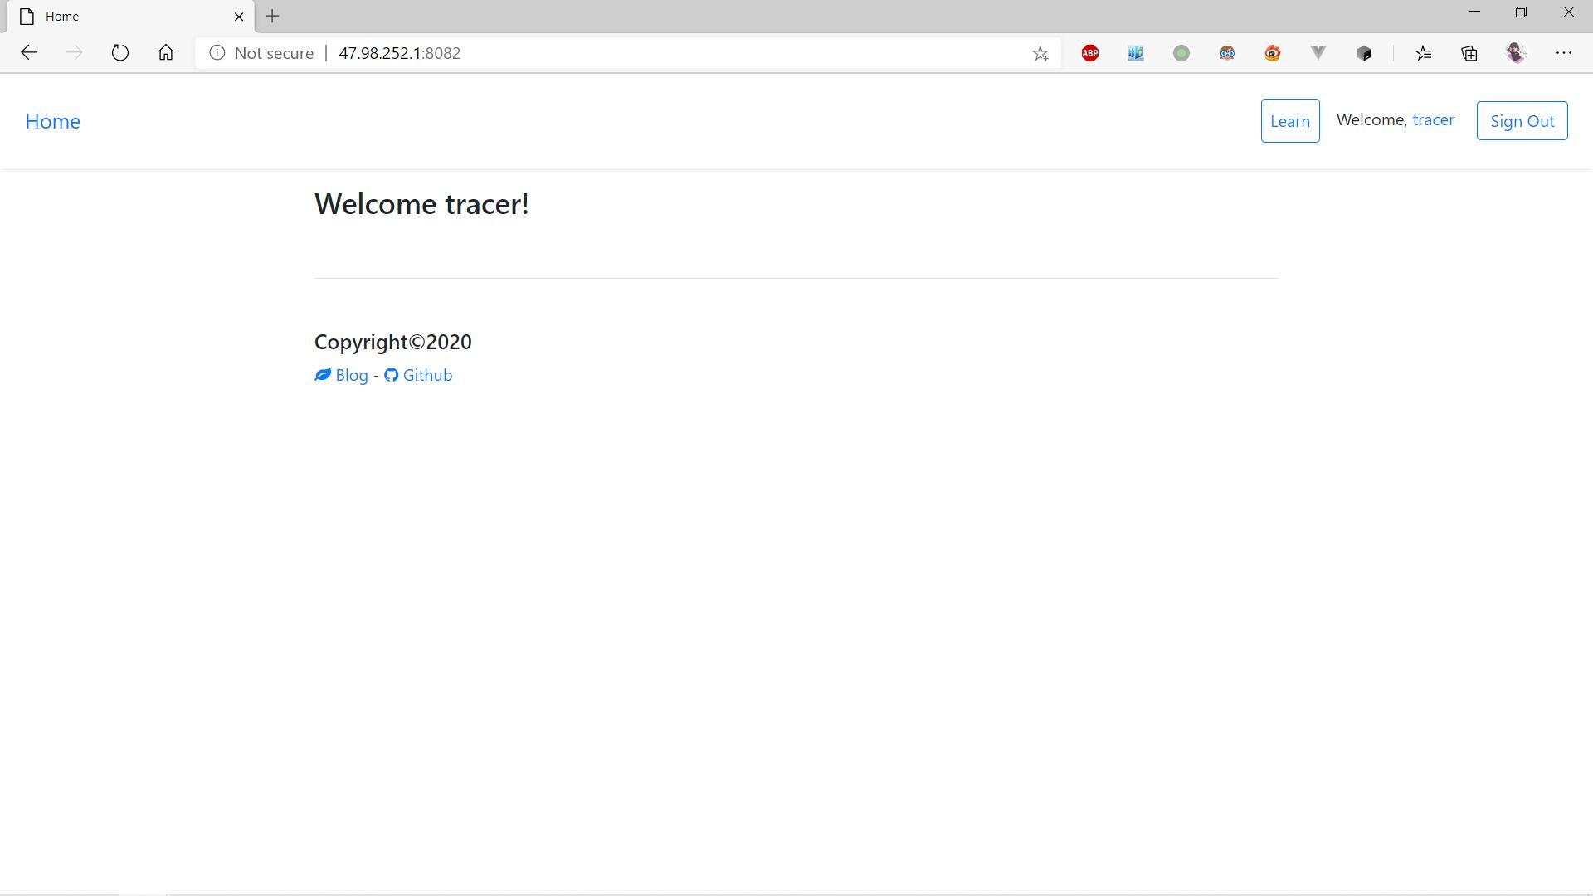Screen dimensions: 1593x896
Task: Click the green circle extension icon
Action: [1181, 53]
